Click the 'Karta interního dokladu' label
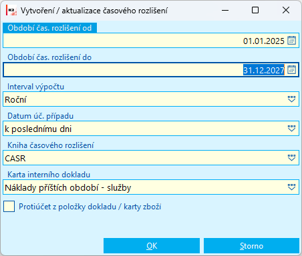 point(49,175)
